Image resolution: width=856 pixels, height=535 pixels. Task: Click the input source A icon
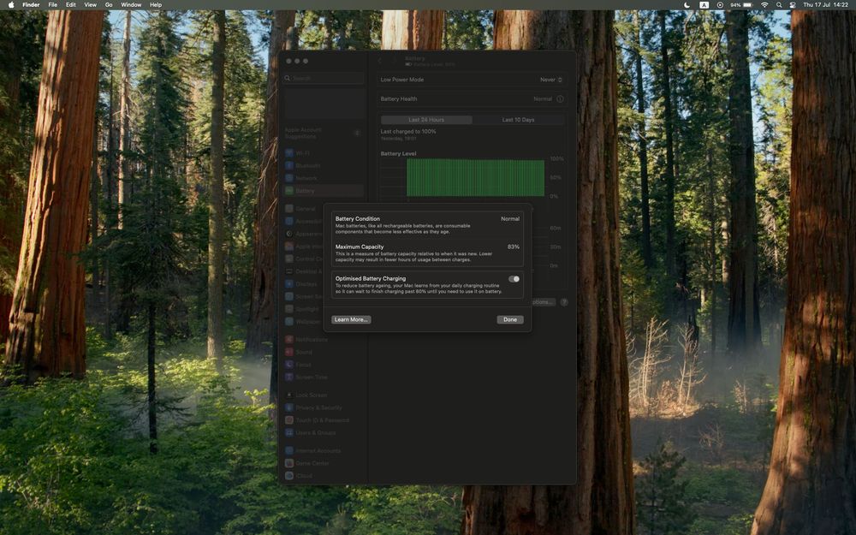[x=704, y=5]
